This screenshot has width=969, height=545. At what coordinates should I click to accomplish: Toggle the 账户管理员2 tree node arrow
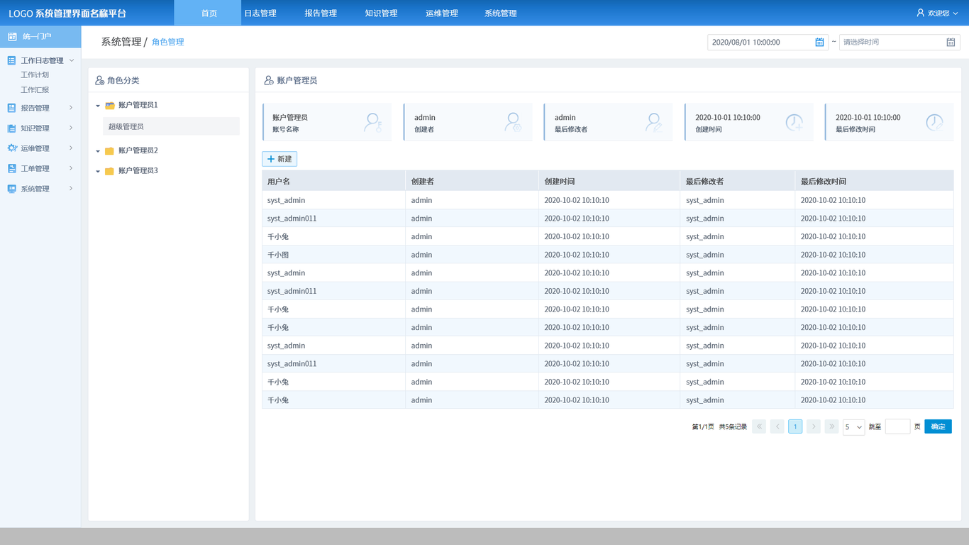click(x=98, y=151)
